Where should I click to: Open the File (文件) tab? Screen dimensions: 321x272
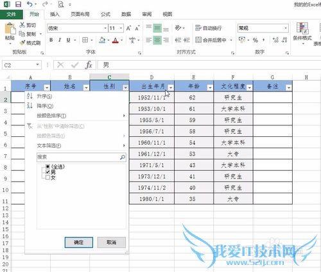pos(12,14)
